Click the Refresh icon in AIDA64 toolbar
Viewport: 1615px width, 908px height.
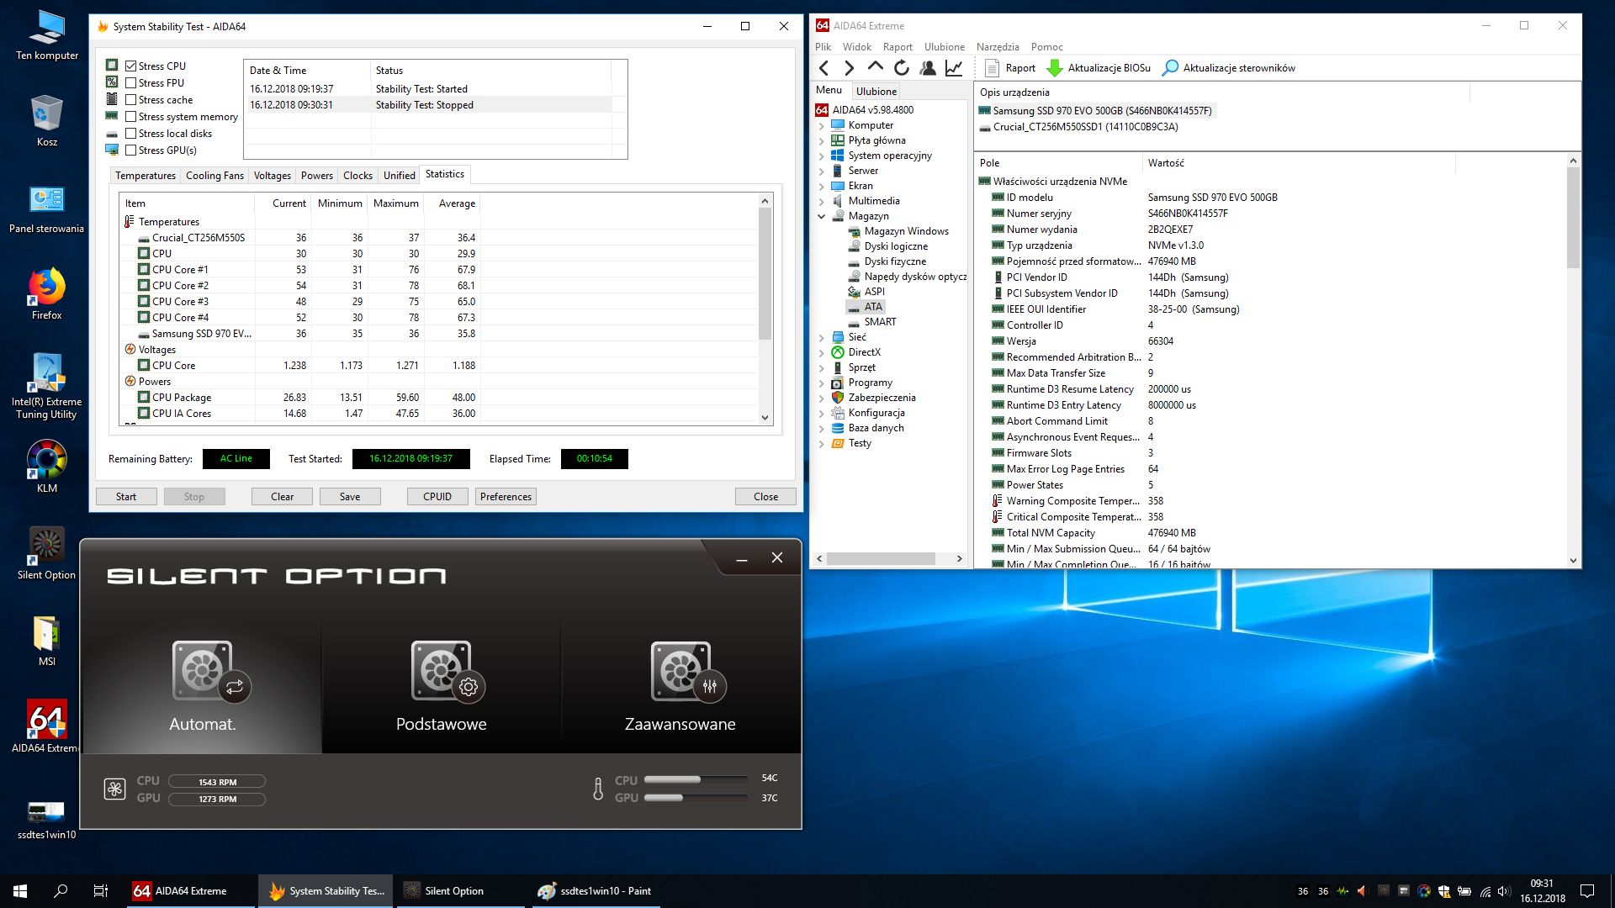[902, 68]
